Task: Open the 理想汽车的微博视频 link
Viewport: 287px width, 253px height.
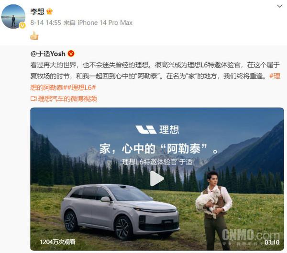Action: pos(67,99)
